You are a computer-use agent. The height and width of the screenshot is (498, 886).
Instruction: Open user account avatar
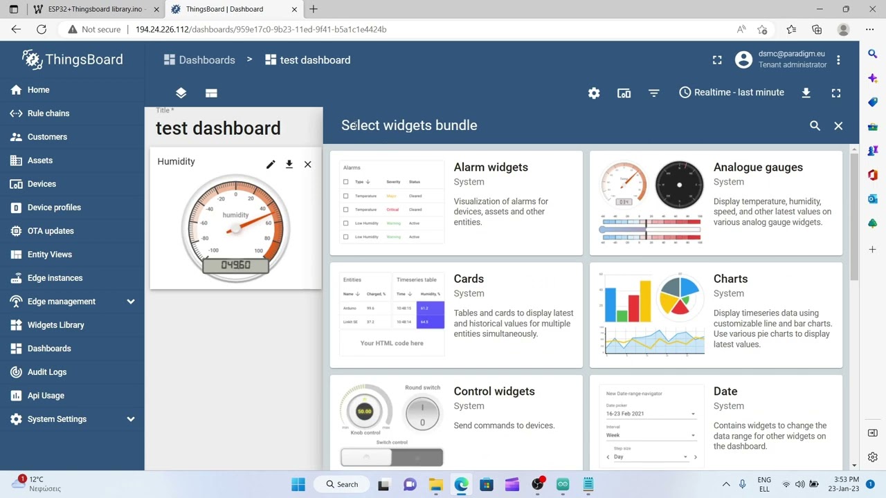(x=743, y=60)
